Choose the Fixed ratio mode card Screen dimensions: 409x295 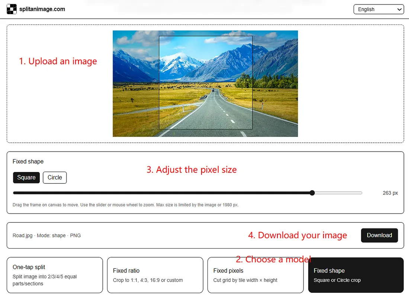155,275
